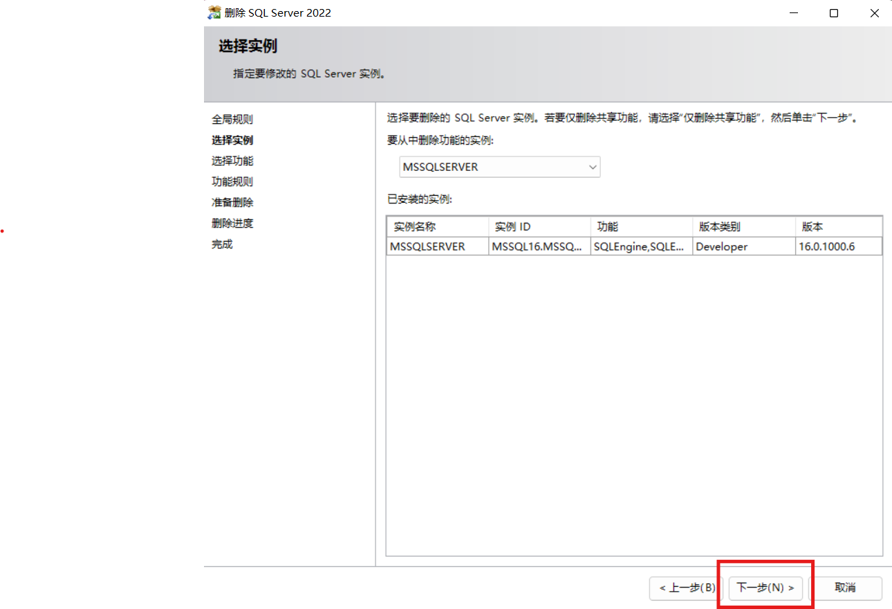Click the SQLEngine,SQLE... features cell

(642, 246)
